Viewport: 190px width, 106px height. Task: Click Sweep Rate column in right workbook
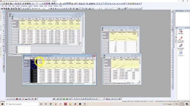pos(113,32)
